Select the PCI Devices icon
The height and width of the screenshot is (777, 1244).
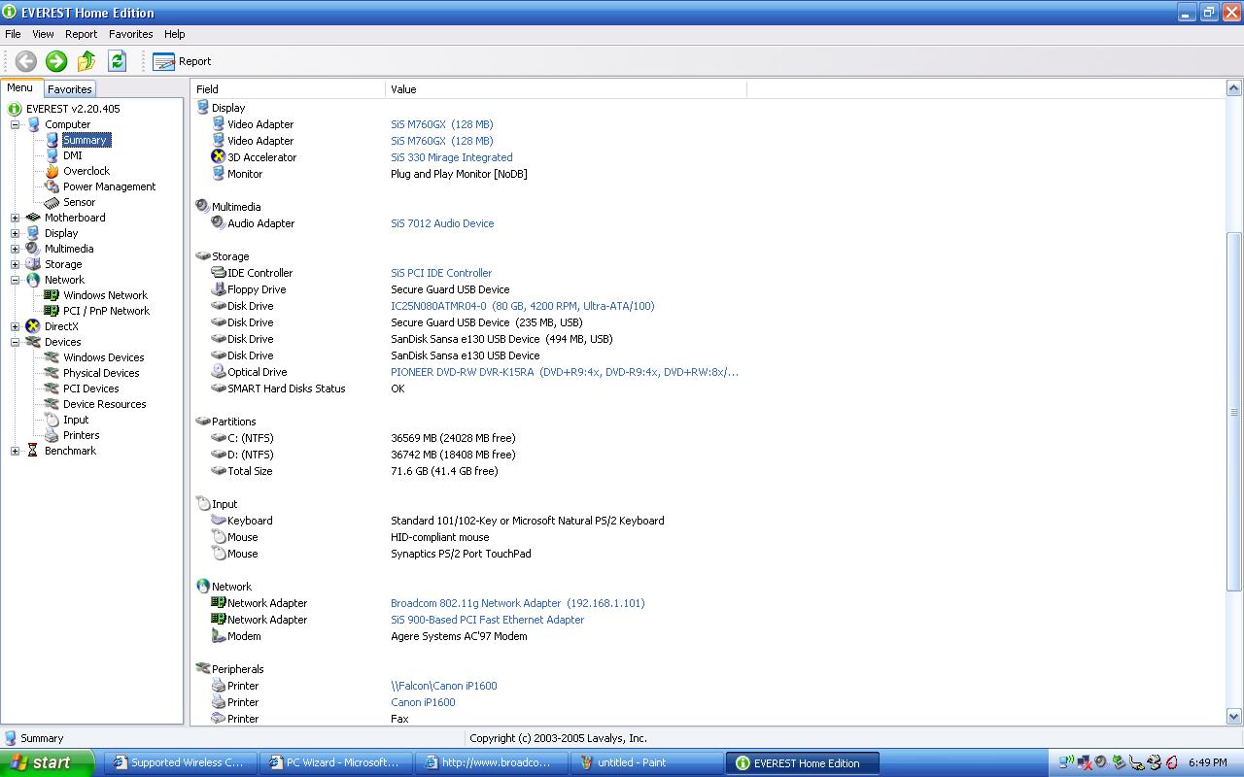click(x=52, y=388)
